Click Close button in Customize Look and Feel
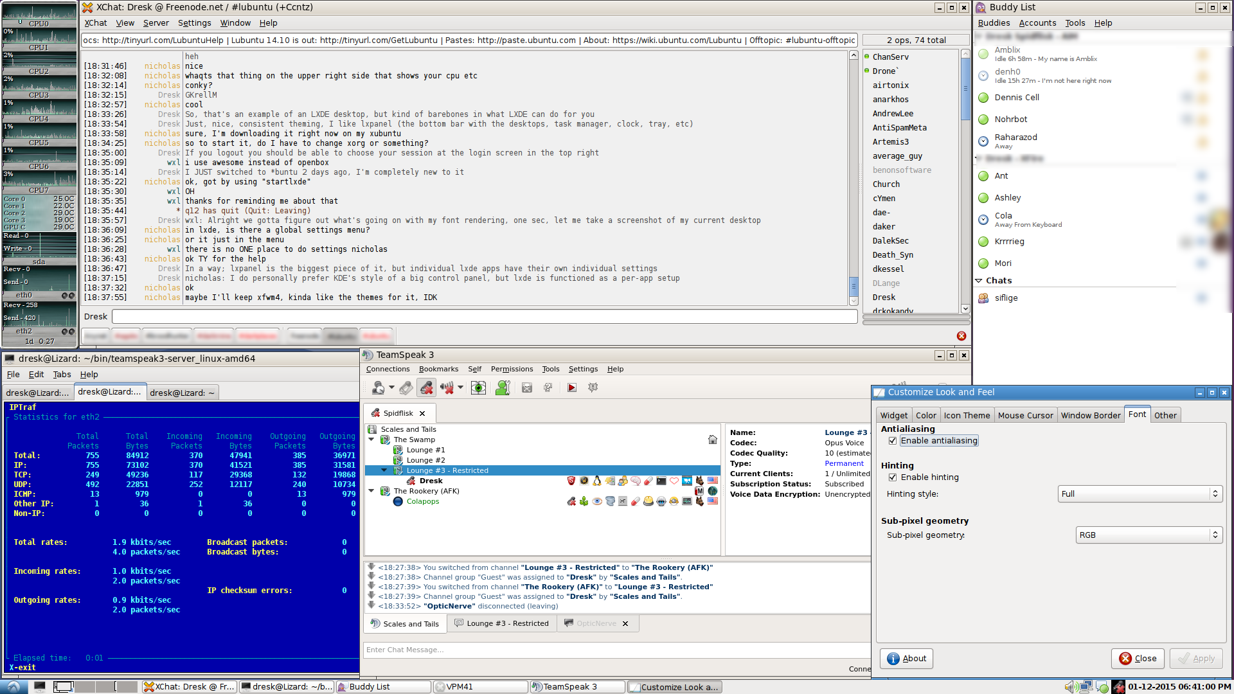 pos(1138,659)
